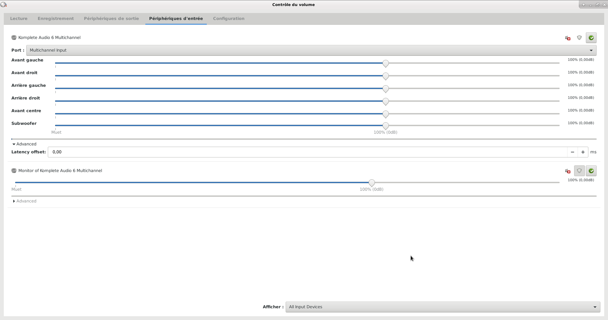The image size is (608, 320).
Task: Click the Avant droit channel label
Action: click(24, 73)
